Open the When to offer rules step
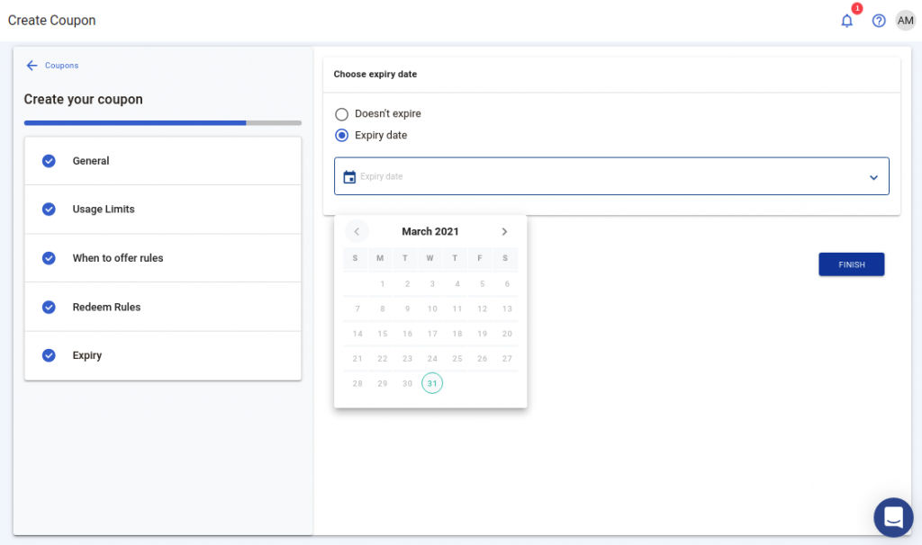Screen dimensions: 922x545 click(163, 258)
